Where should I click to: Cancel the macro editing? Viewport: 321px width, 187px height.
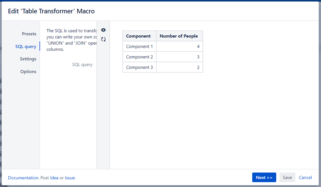(305, 177)
